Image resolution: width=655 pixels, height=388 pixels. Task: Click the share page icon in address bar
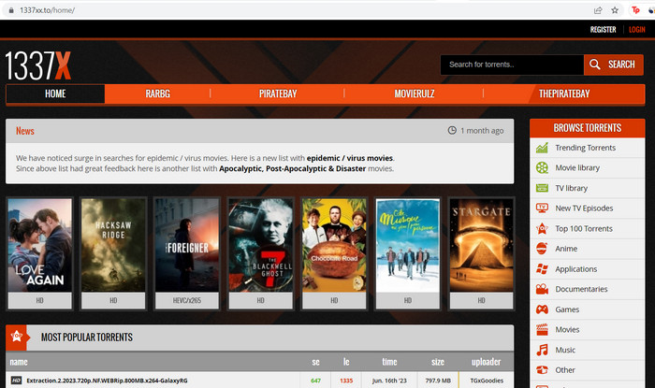pyautogui.click(x=598, y=10)
